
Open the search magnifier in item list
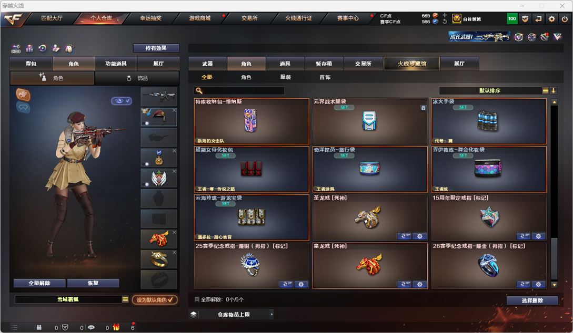(x=199, y=90)
